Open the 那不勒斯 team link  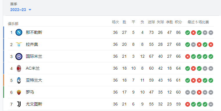[x=34, y=33]
